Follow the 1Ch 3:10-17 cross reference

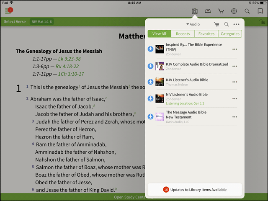coord(71,74)
